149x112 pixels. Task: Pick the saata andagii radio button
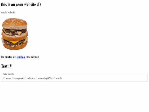click(36, 78)
